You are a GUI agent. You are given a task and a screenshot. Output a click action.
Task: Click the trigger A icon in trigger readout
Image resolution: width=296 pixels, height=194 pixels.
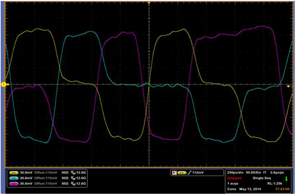[174, 173]
